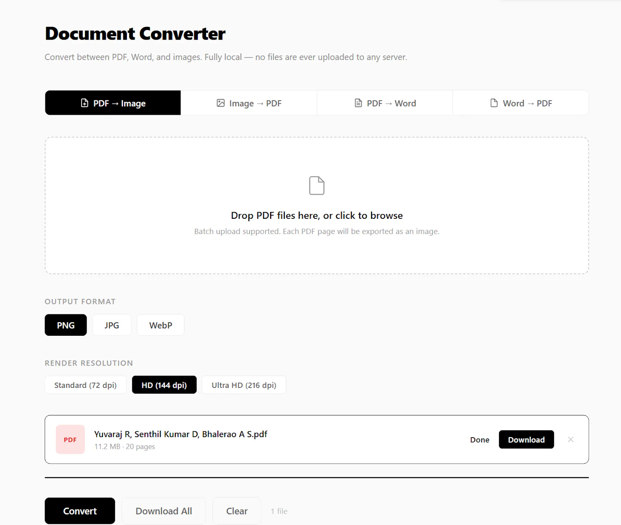This screenshot has height=525, width=621.
Task: Go to the Word → PDF tab
Action: pos(521,103)
